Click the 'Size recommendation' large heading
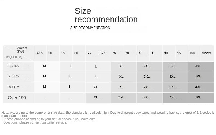 pos(106,15)
